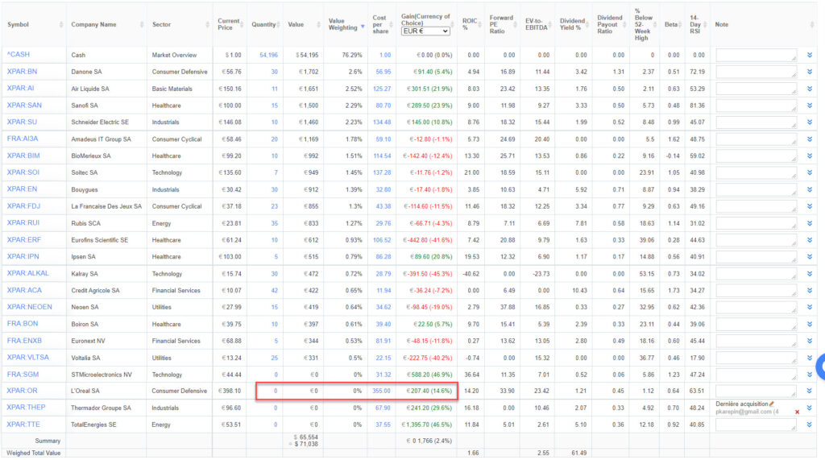The image size is (825, 460).
Task: Expand TotalEnergies SE row details chevron
Action: coord(810,425)
